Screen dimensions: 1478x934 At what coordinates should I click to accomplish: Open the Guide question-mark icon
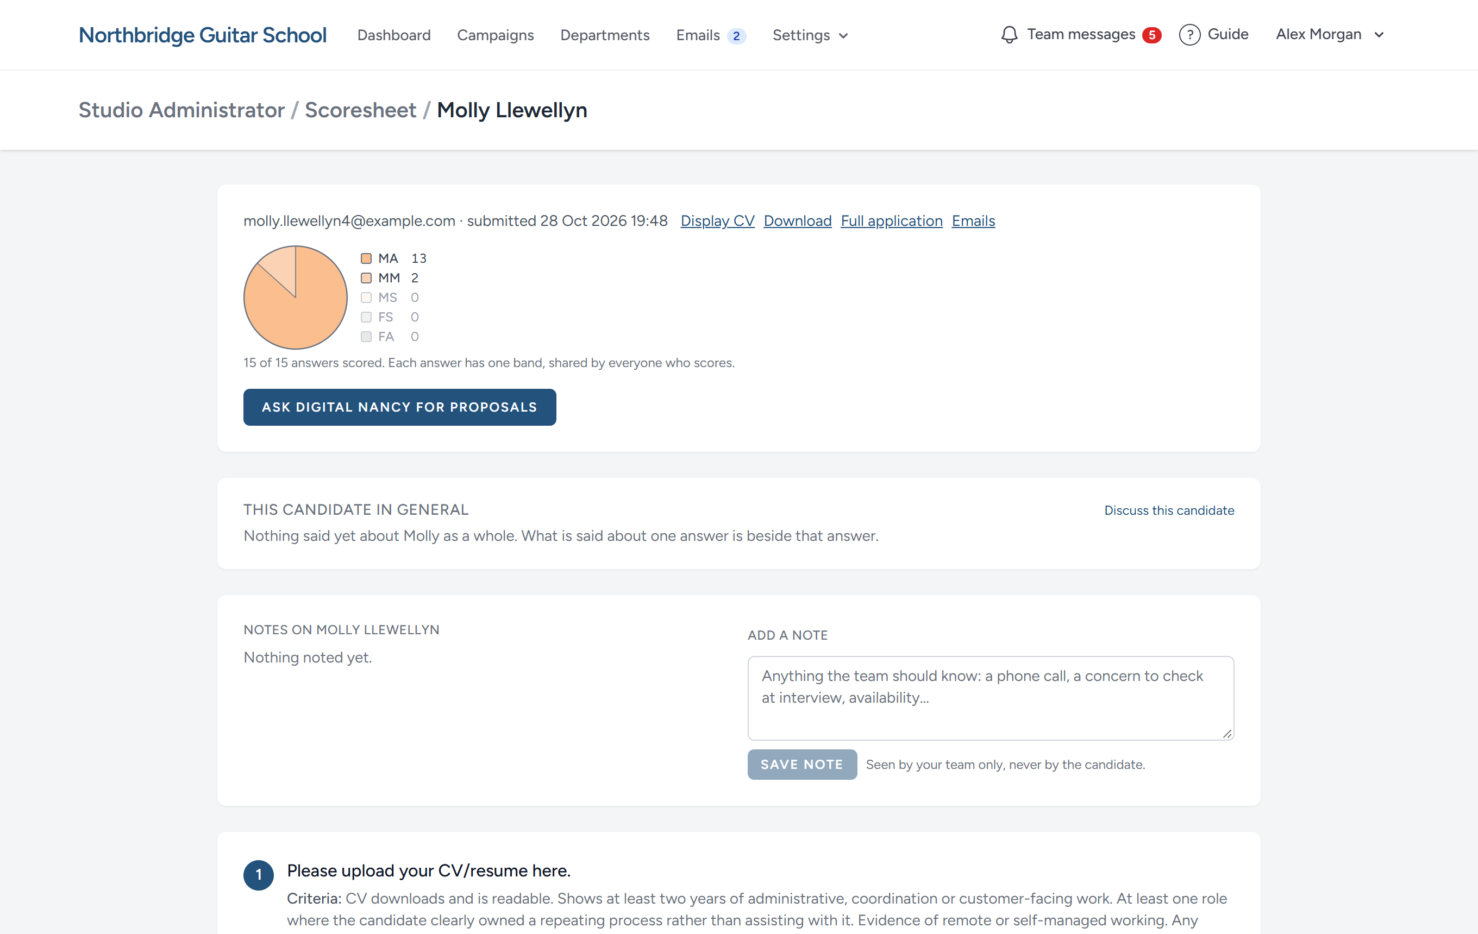click(1189, 34)
